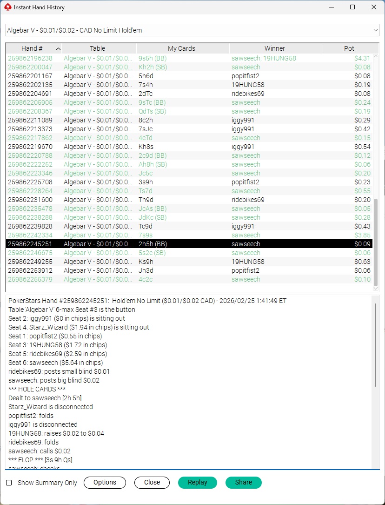Select hand 259862225708
The width and height of the screenshot is (385, 505).
189,182
